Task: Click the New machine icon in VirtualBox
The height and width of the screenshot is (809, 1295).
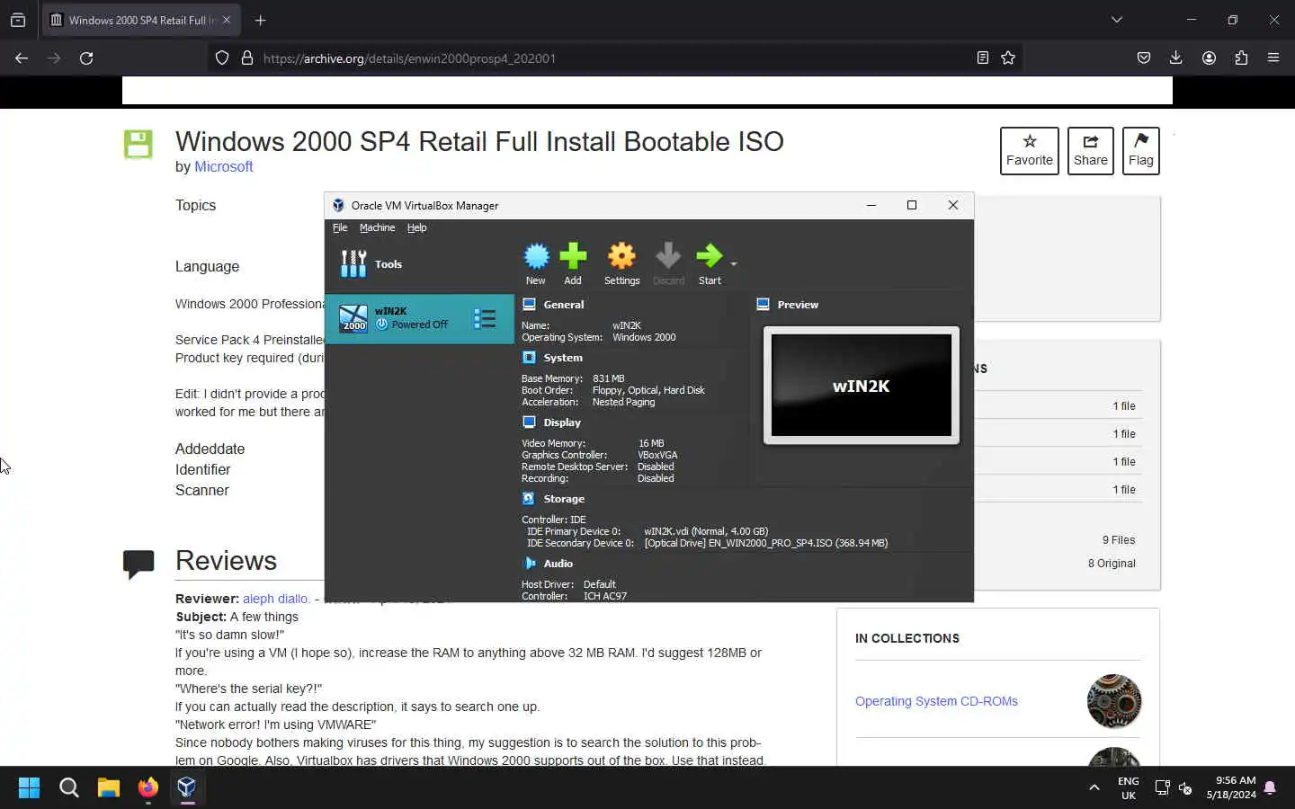Action: (x=536, y=263)
